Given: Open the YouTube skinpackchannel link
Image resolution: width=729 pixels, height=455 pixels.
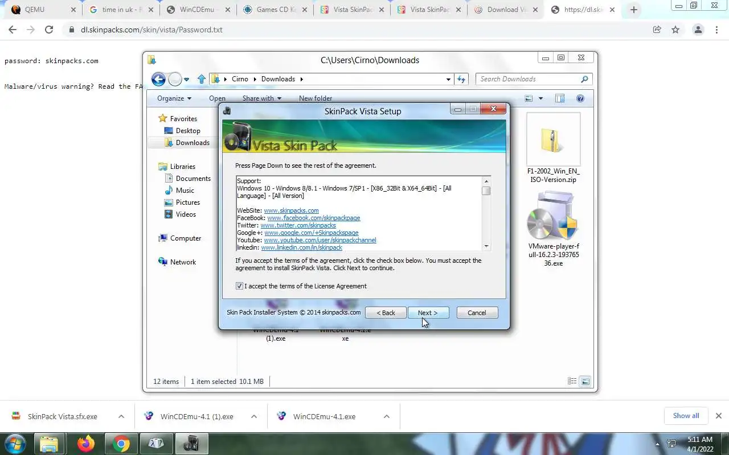Looking at the screenshot, I should click(x=320, y=240).
